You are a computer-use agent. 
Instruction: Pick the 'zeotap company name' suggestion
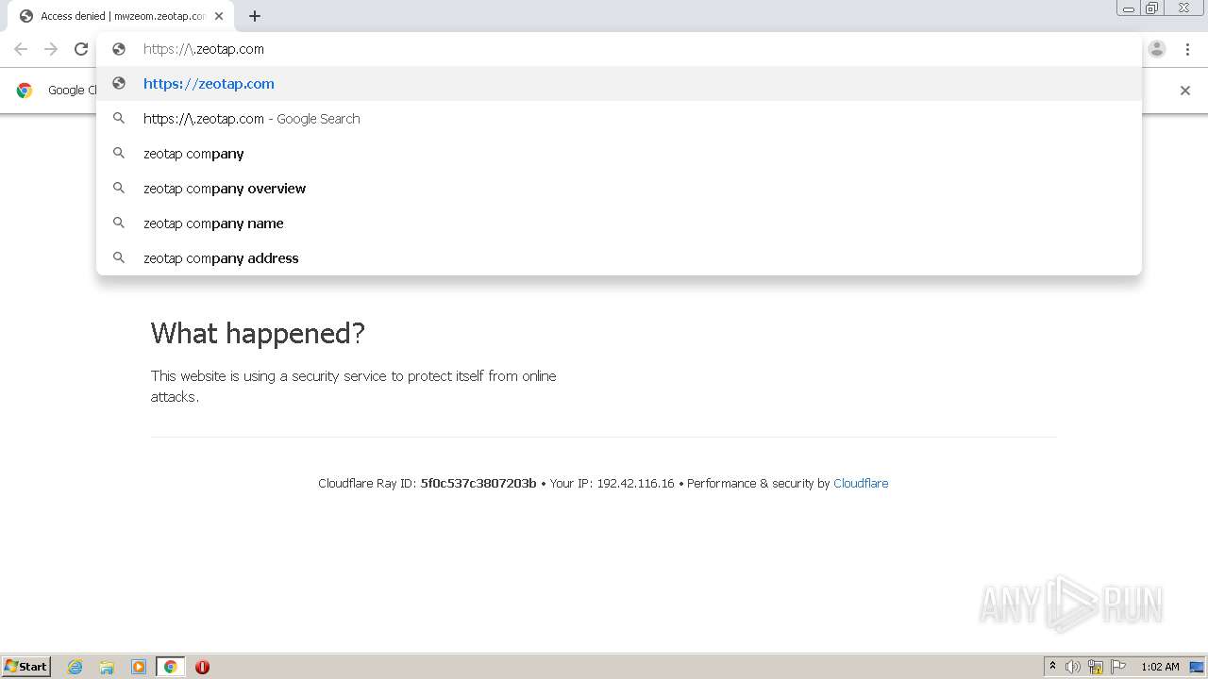[619, 223]
